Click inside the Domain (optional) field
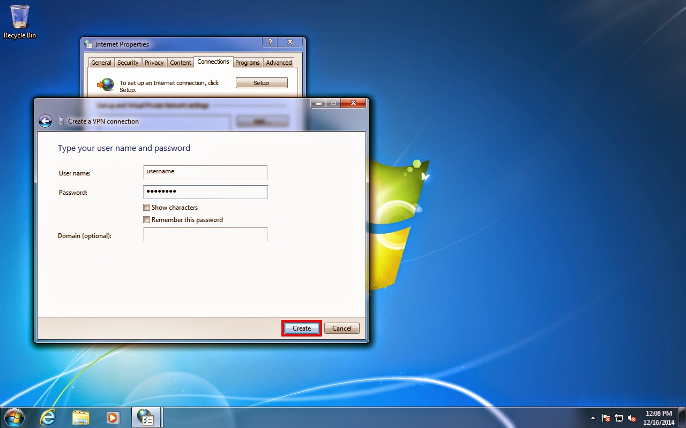The height and width of the screenshot is (428, 686). (205, 234)
